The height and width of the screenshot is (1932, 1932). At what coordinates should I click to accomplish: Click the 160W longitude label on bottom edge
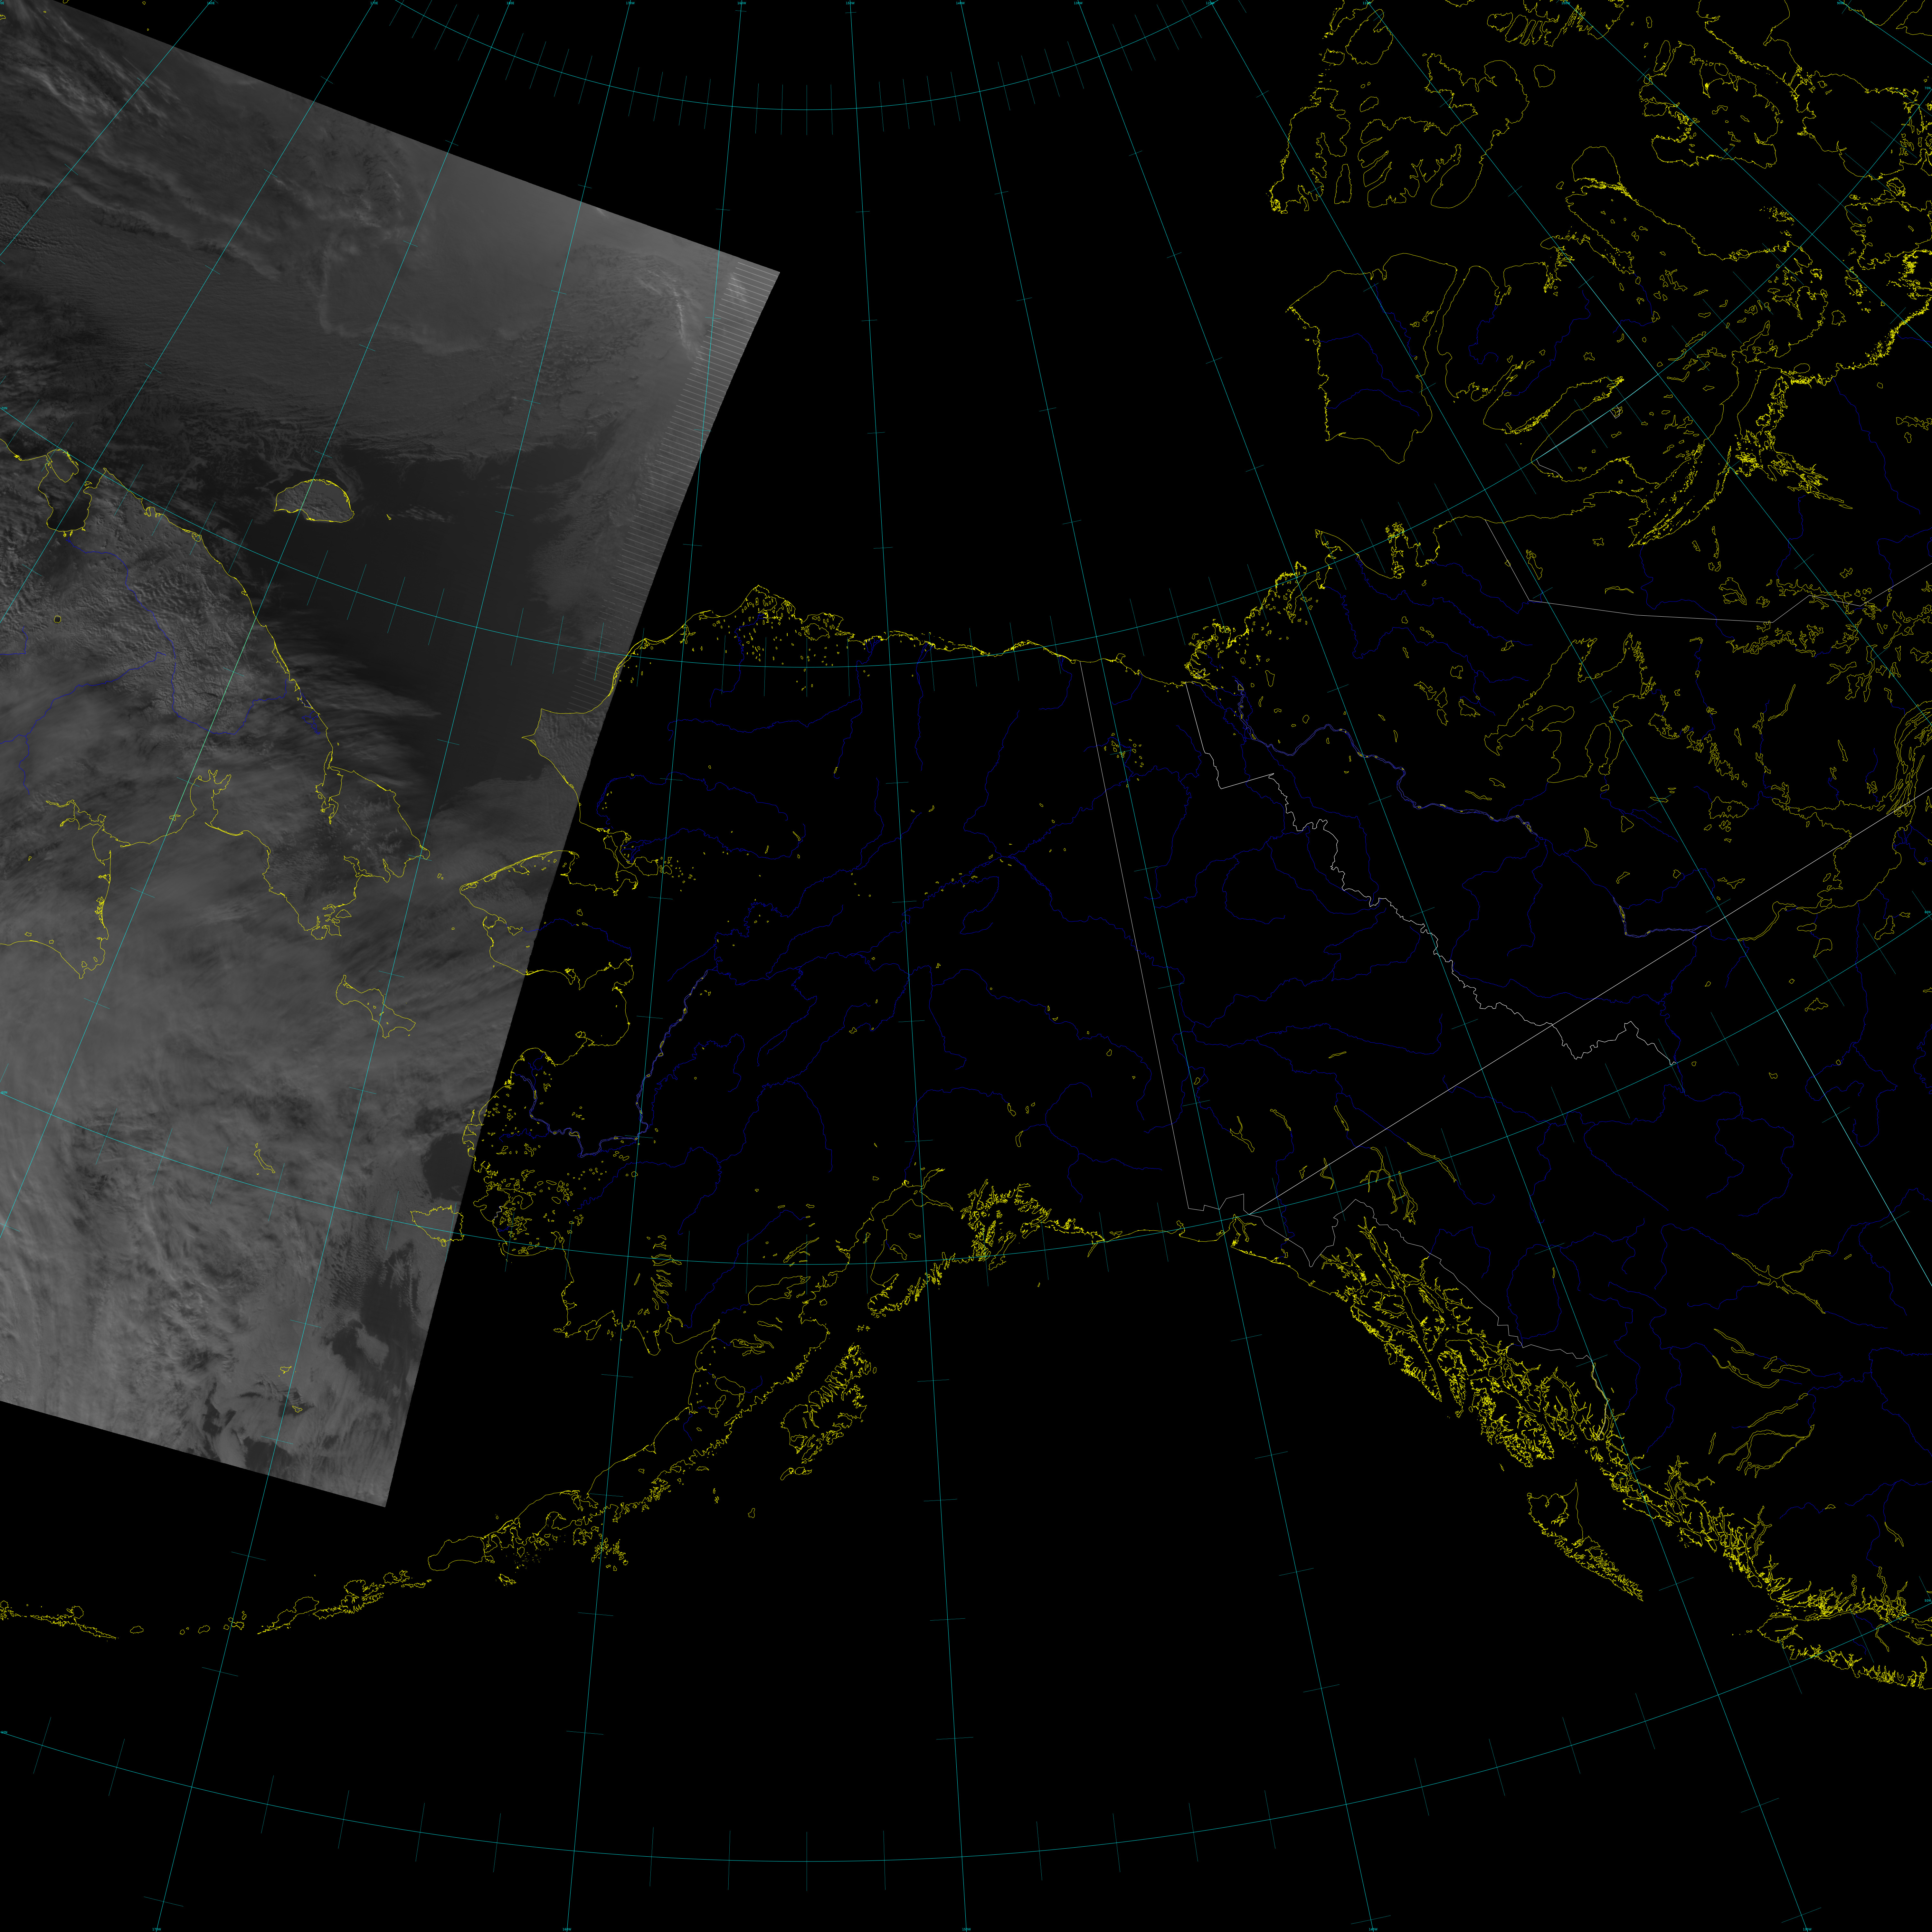point(567,1929)
